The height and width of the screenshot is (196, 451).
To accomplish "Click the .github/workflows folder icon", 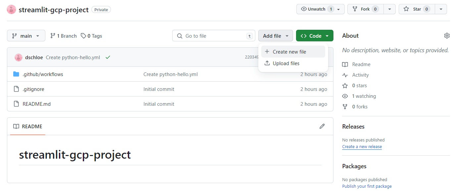I will pos(17,74).
